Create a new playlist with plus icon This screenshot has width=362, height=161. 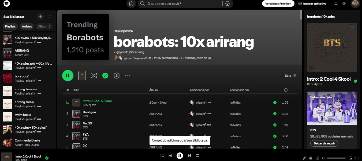pyautogui.click(x=40, y=17)
